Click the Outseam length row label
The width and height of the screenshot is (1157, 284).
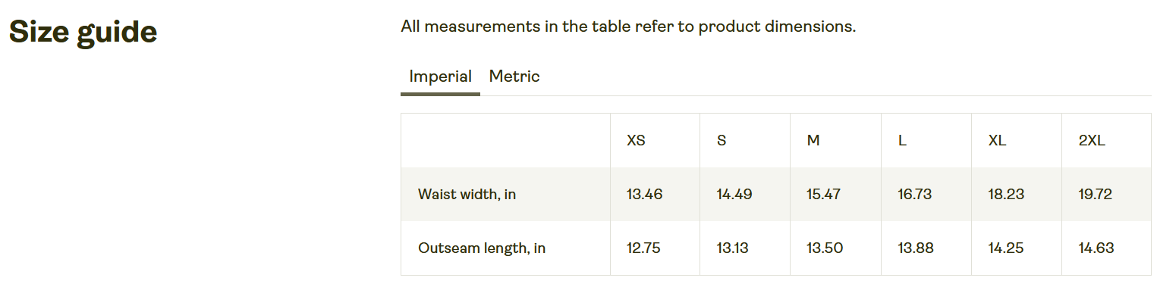[x=482, y=248]
